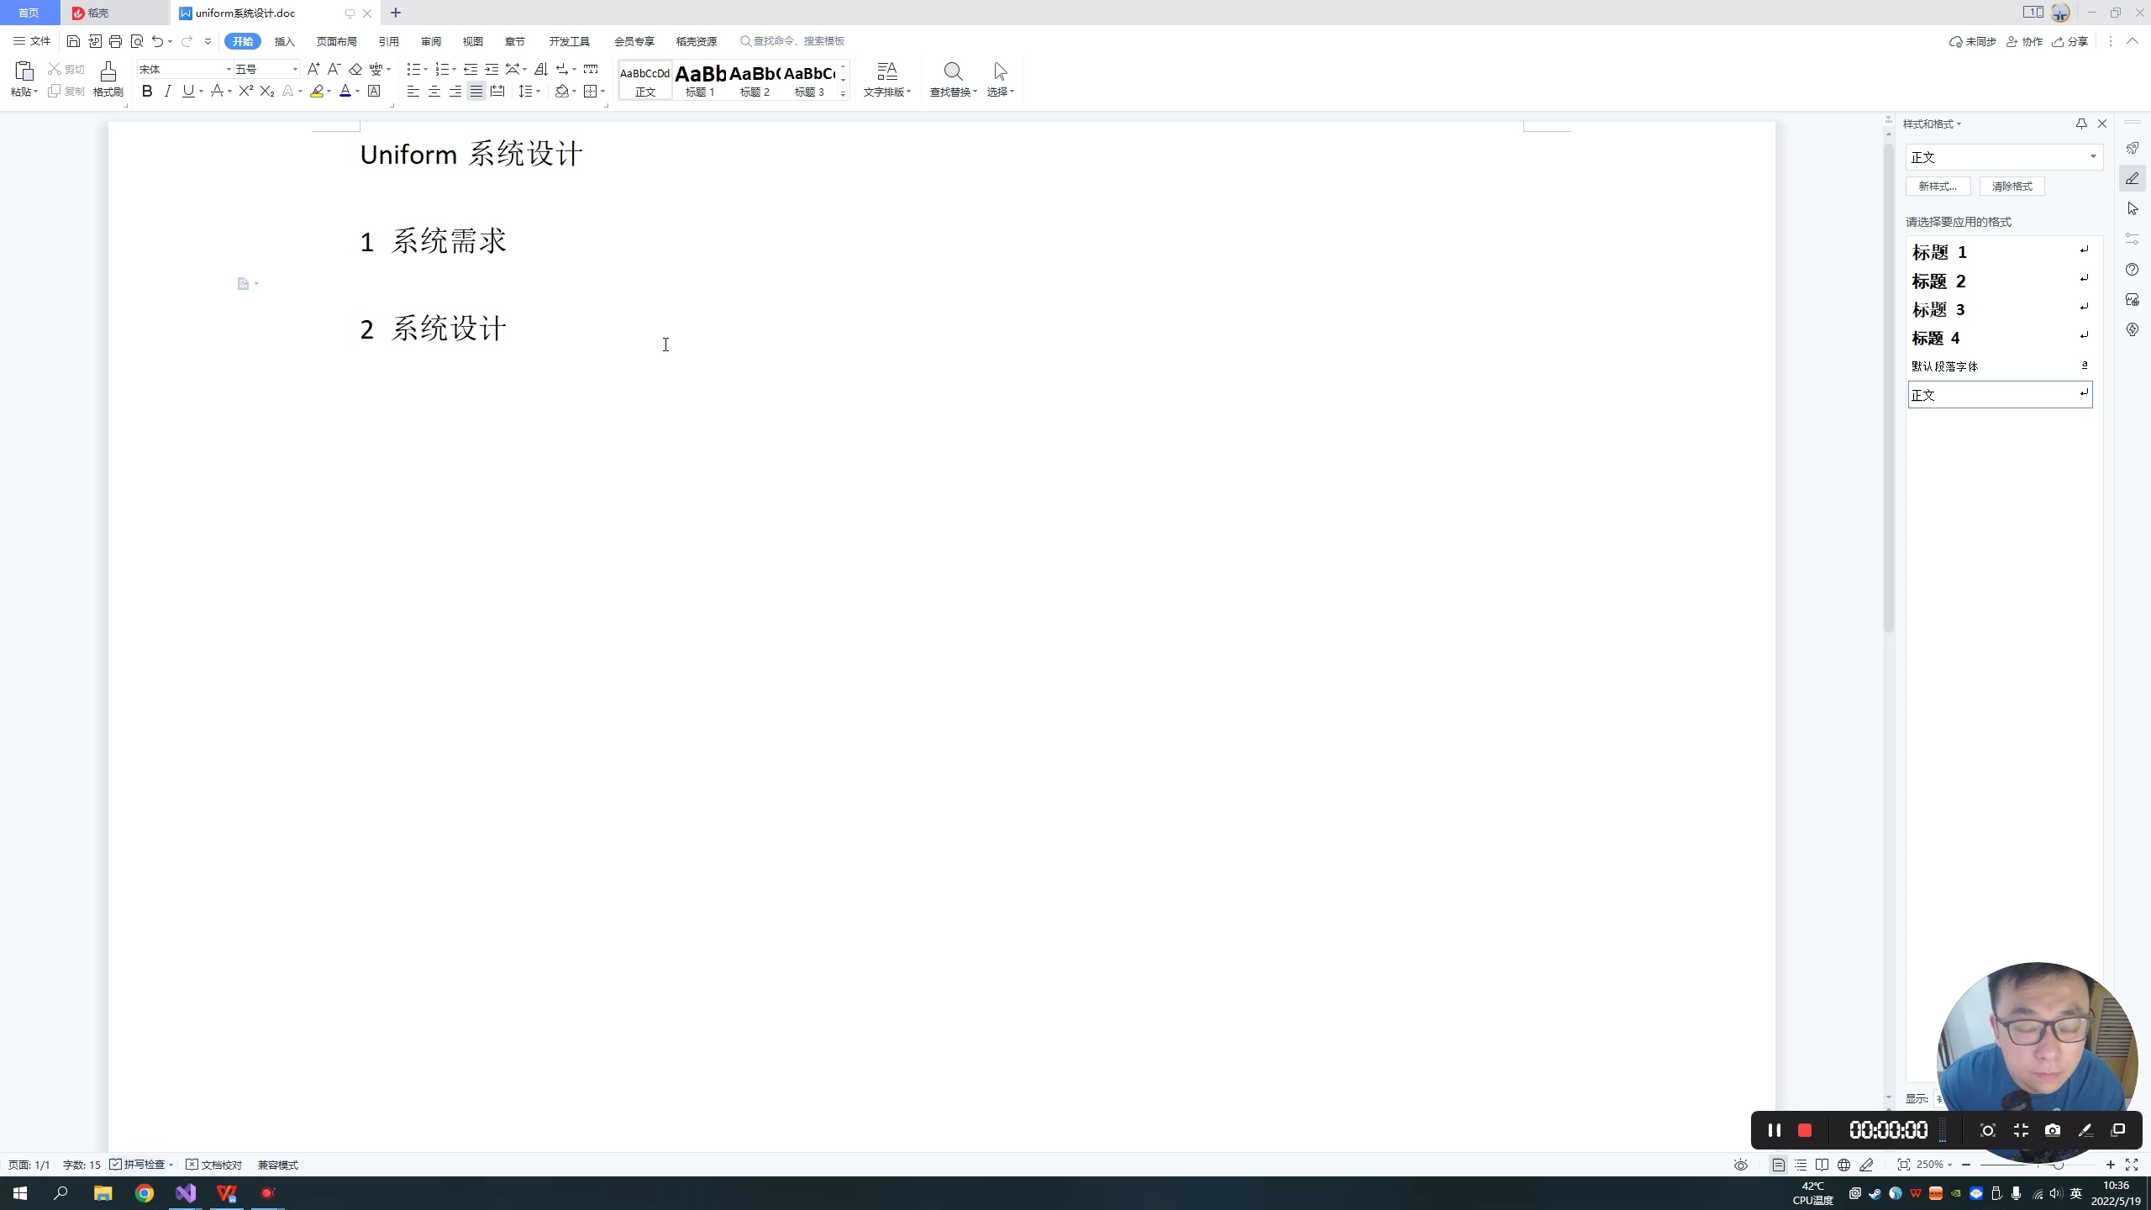The image size is (2151, 1210).
Task: Center align the paragraph
Action: tap(434, 92)
